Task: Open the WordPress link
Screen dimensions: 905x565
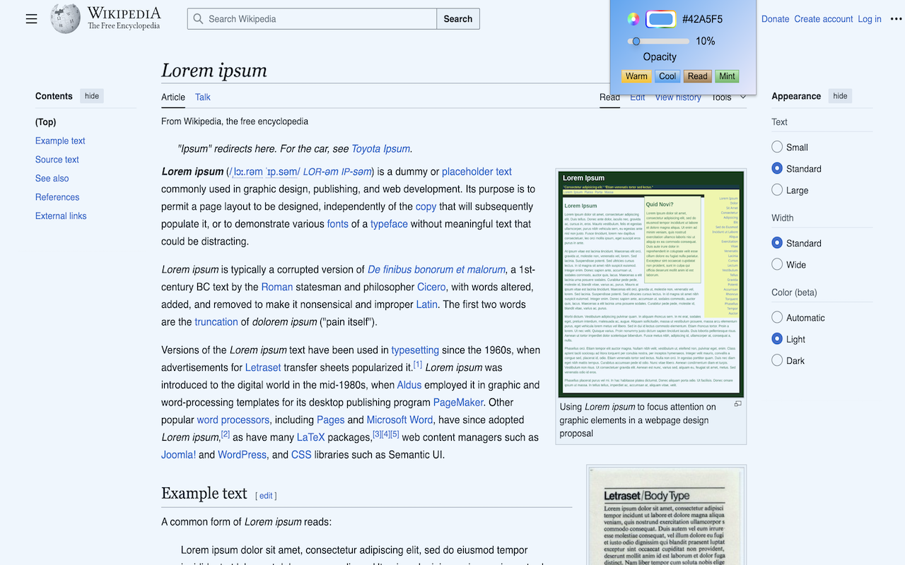Action: [x=242, y=455]
